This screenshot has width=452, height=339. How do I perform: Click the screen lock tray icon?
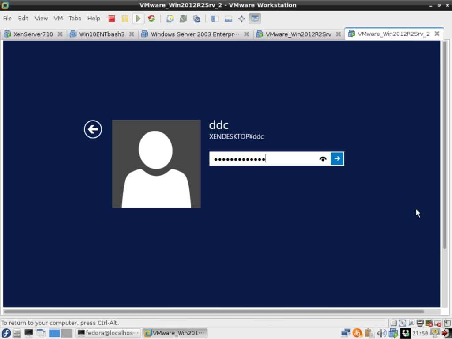coord(435,333)
